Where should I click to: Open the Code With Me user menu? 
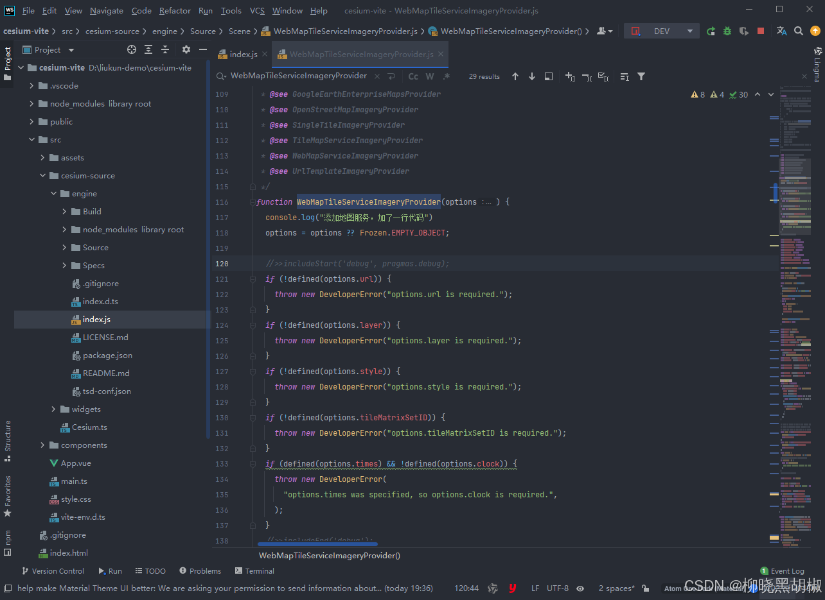pos(605,31)
